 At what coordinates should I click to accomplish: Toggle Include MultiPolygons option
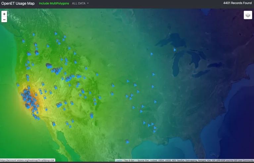pos(54,3)
